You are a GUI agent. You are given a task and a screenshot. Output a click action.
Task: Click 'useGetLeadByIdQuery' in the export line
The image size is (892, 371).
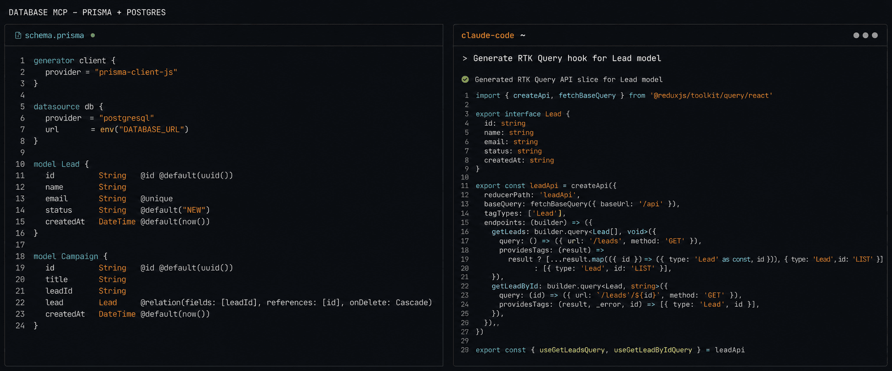coord(653,350)
